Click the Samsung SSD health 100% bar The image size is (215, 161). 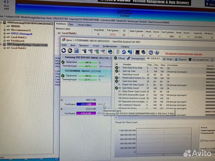click(x=88, y=62)
